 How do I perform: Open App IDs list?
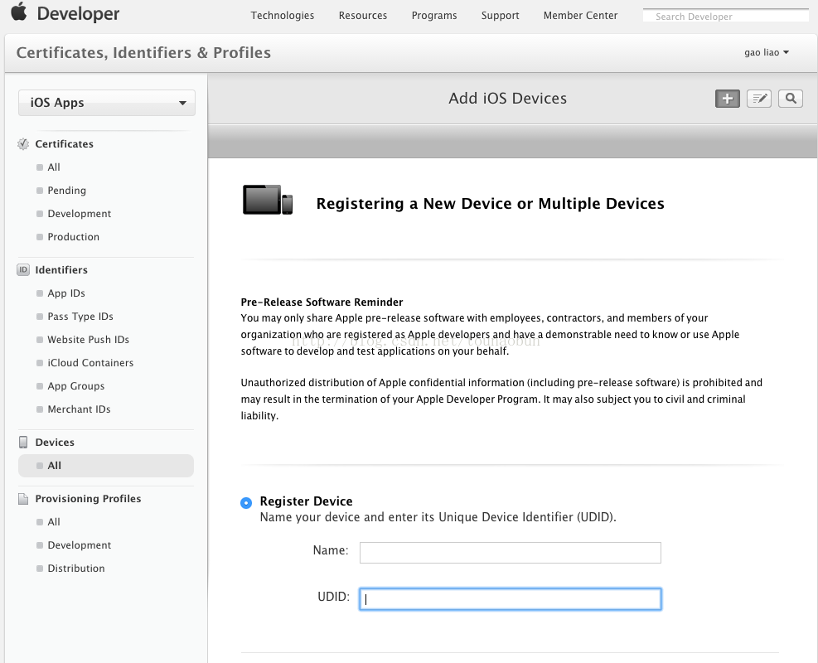click(x=66, y=293)
